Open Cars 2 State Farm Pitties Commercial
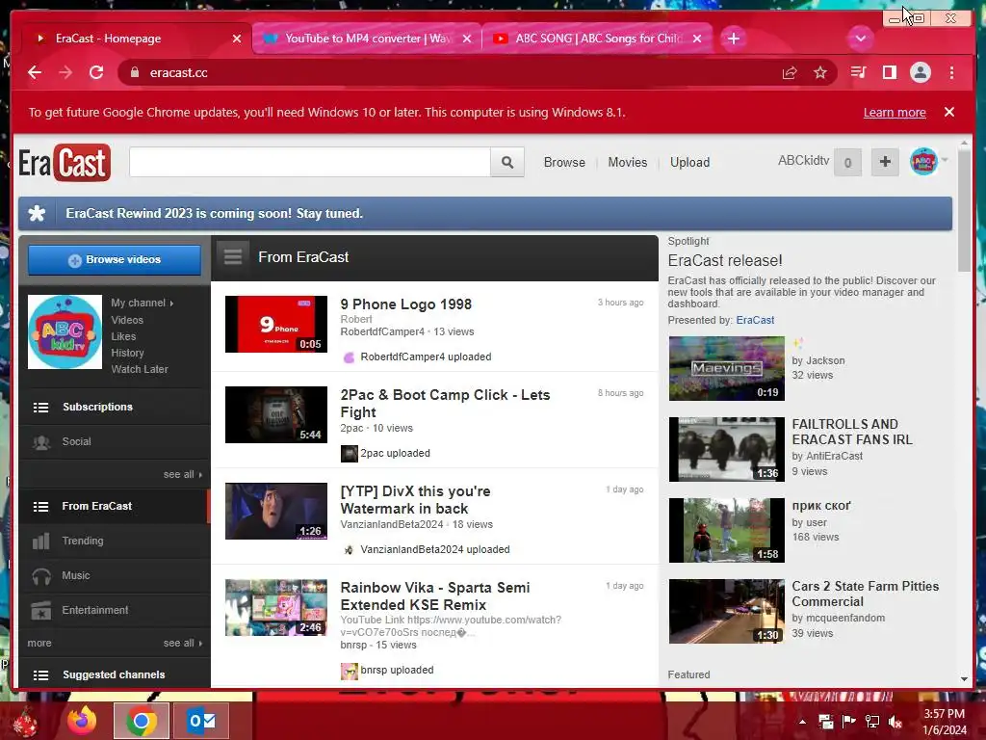This screenshot has height=740, width=986. (866, 594)
